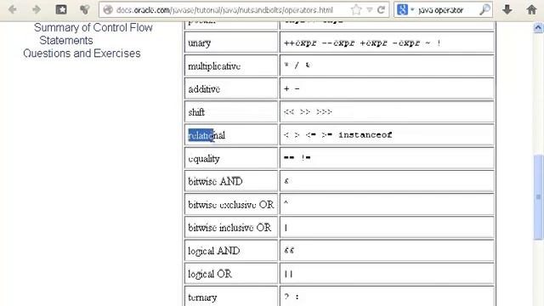This screenshot has height=306, width=544.
Task: Select the 'logical OR' table cell
Action: (x=231, y=274)
